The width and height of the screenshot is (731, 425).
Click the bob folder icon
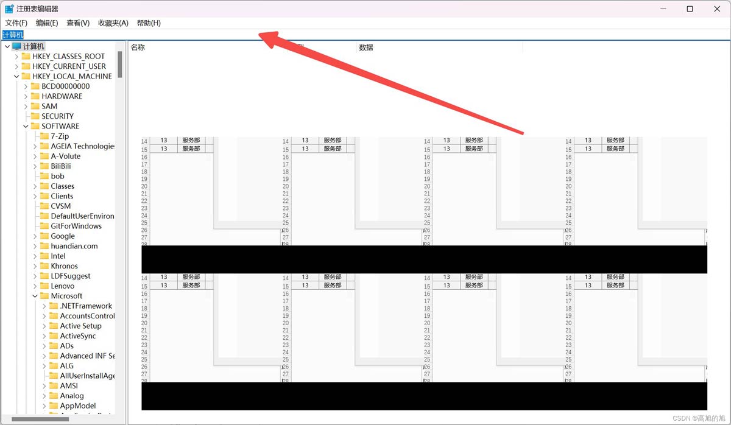point(44,177)
